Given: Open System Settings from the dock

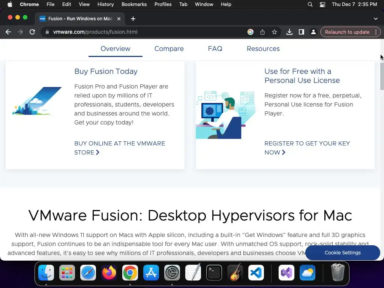Looking at the screenshot, I should pos(172,273).
